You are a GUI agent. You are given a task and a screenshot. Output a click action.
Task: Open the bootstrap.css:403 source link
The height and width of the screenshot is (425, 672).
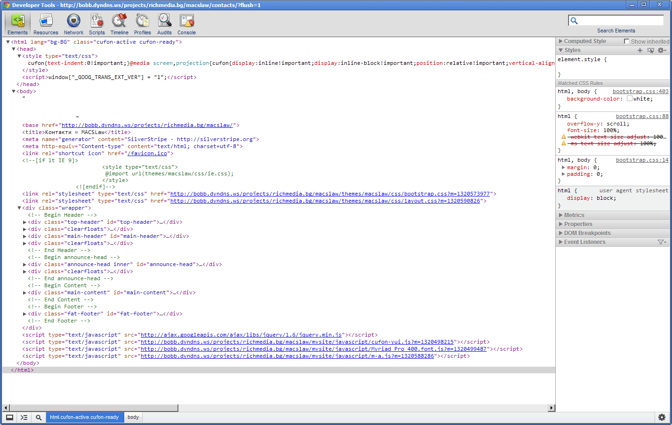coord(640,91)
